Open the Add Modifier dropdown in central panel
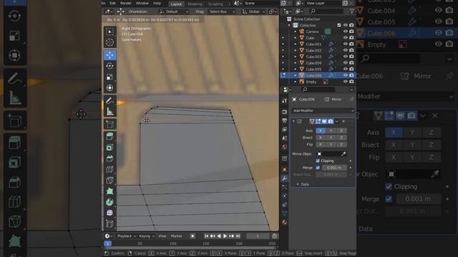This screenshot has width=458, height=257. 323,111
